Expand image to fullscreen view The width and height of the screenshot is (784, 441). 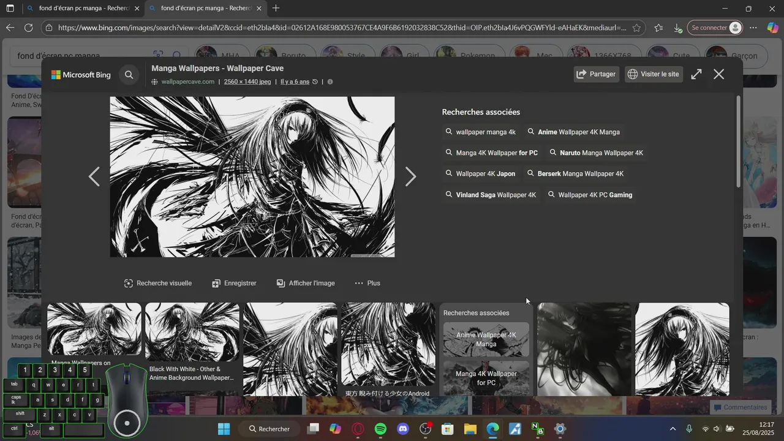[x=696, y=74]
